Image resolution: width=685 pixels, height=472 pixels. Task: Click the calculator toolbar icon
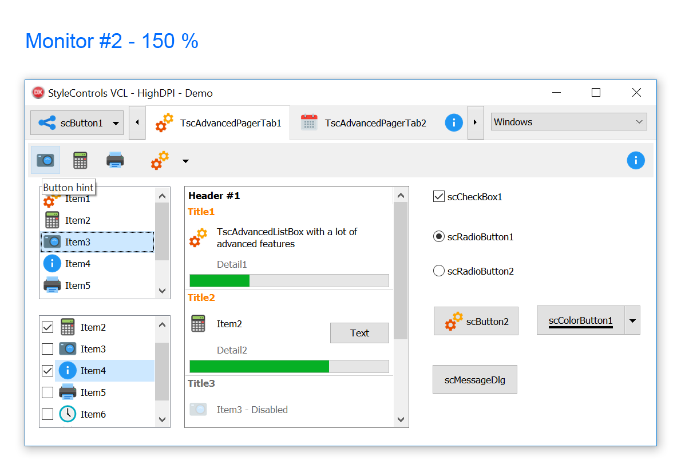pos(80,160)
